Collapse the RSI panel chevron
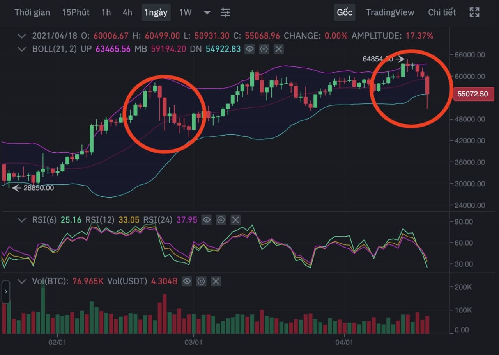The width and height of the screenshot is (499, 355). pos(22,220)
